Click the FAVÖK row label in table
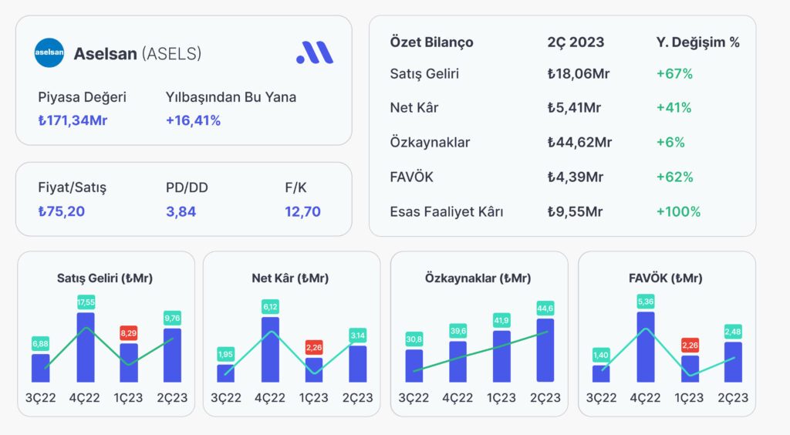This screenshot has width=790, height=435. coord(412,177)
